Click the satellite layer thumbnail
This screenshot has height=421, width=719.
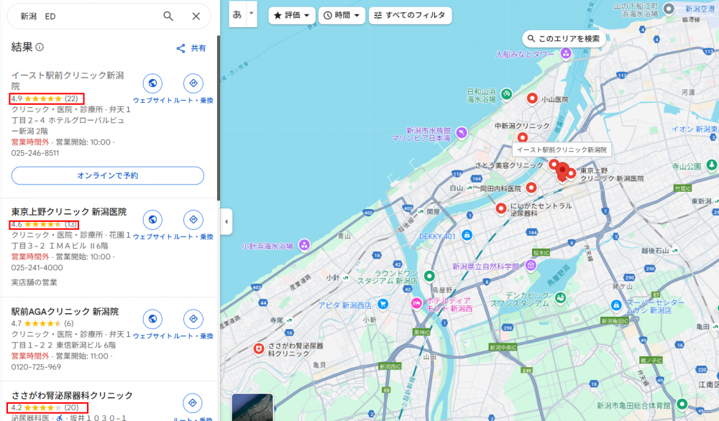pyautogui.click(x=252, y=407)
